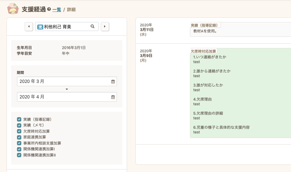Click the app logo icon beside 支援経過
This screenshot has height=172, width=291.
coord(13,9)
